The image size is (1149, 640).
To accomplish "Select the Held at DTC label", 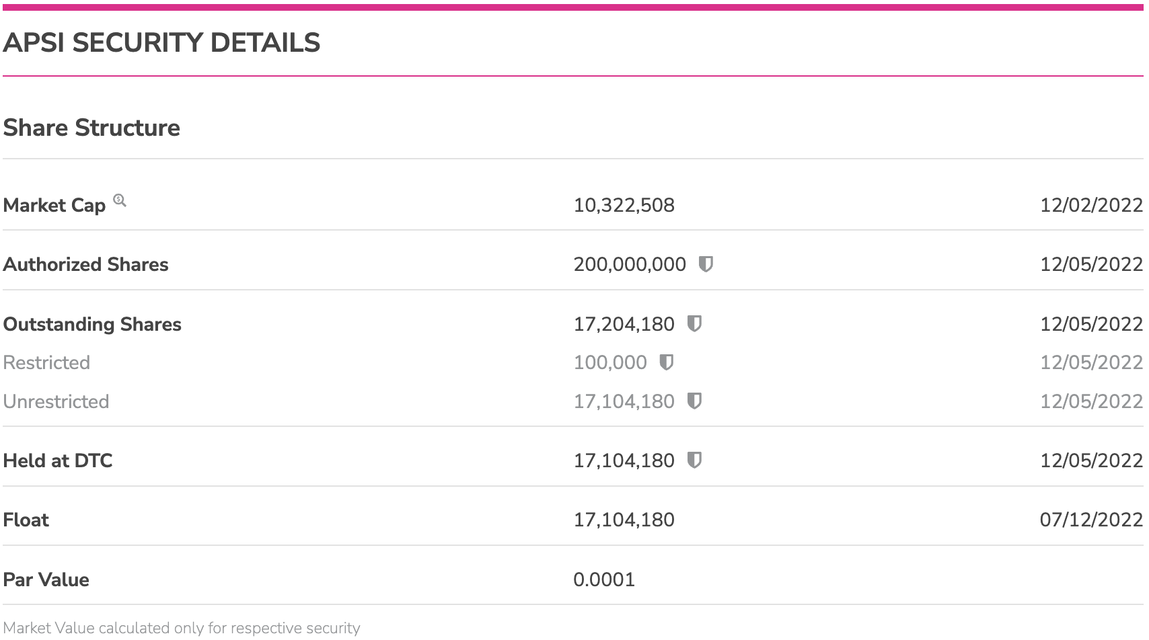I will pos(58,461).
